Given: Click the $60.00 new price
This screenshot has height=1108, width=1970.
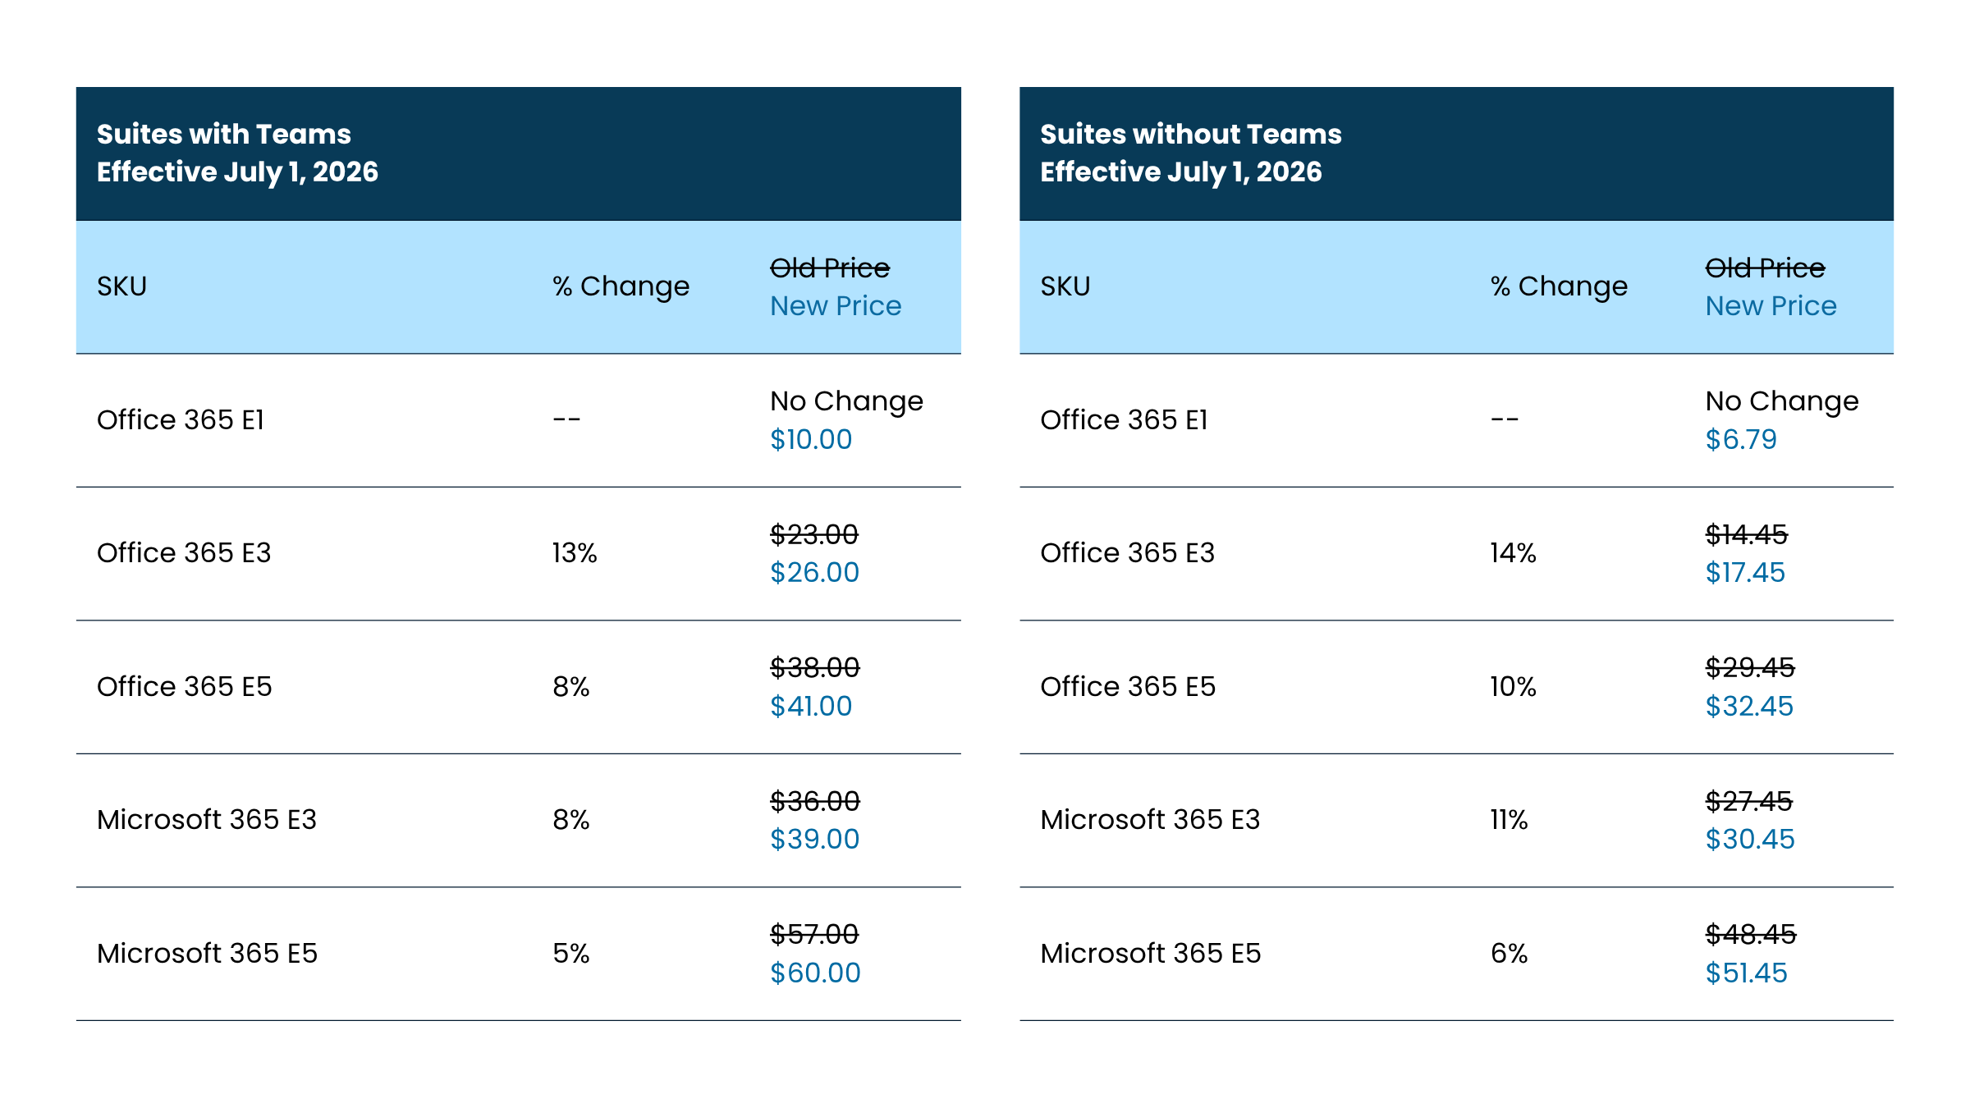Looking at the screenshot, I should (x=815, y=973).
